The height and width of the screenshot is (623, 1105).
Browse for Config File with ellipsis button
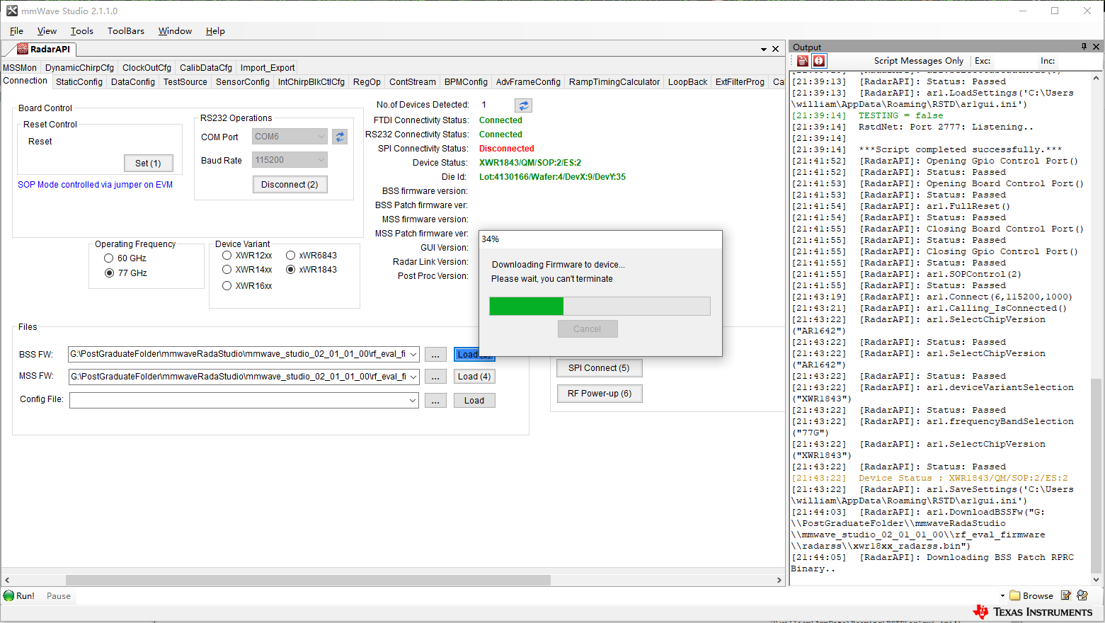click(435, 401)
